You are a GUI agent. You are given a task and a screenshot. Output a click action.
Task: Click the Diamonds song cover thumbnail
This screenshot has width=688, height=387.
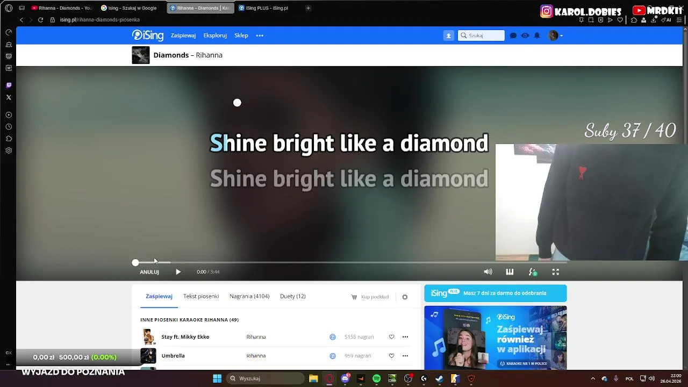141,55
